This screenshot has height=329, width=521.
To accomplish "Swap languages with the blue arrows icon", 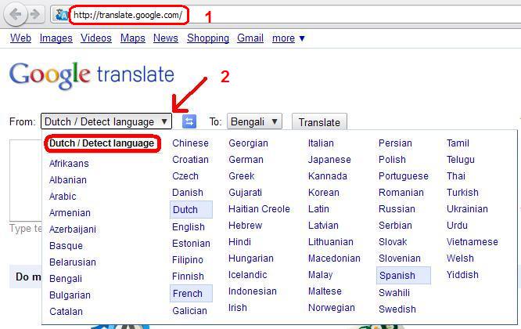I will pos(189,121).
